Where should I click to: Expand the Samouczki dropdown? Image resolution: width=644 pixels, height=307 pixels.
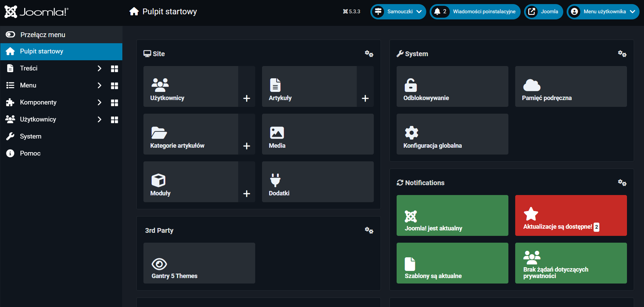pos(398,12)
